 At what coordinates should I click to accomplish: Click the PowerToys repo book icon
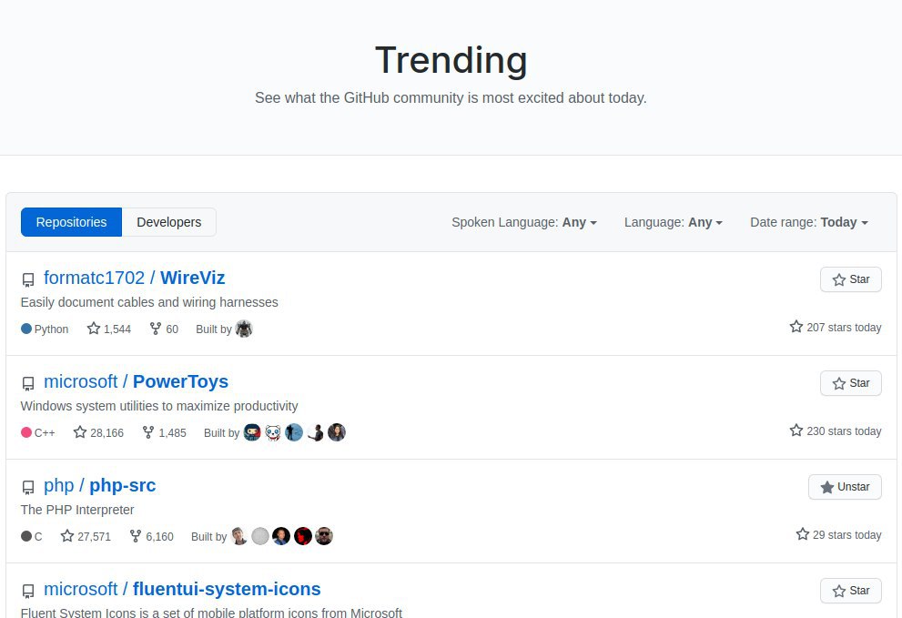tap(28, 384)
